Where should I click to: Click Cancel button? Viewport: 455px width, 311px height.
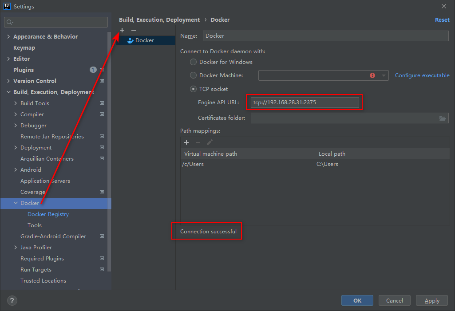pyautogui.click(x=394, y=300)
